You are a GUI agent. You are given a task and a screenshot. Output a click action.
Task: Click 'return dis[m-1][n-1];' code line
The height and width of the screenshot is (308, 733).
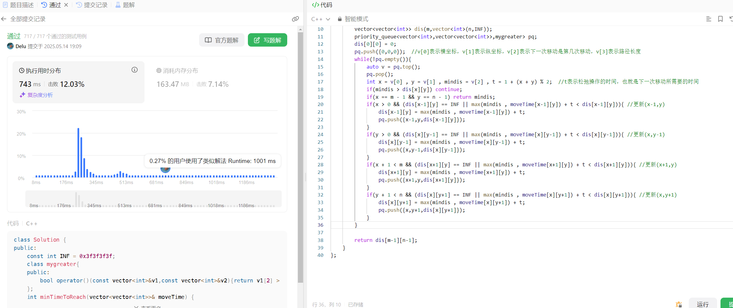[385, 240]
